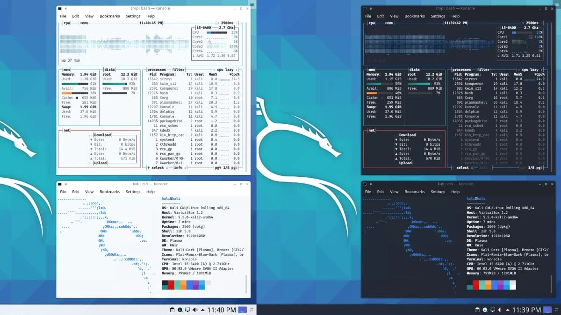The height and width of the screenshot is (315, 561).
Task: Click select in the dark bpytop footer
Action: (x=462, y=168)
